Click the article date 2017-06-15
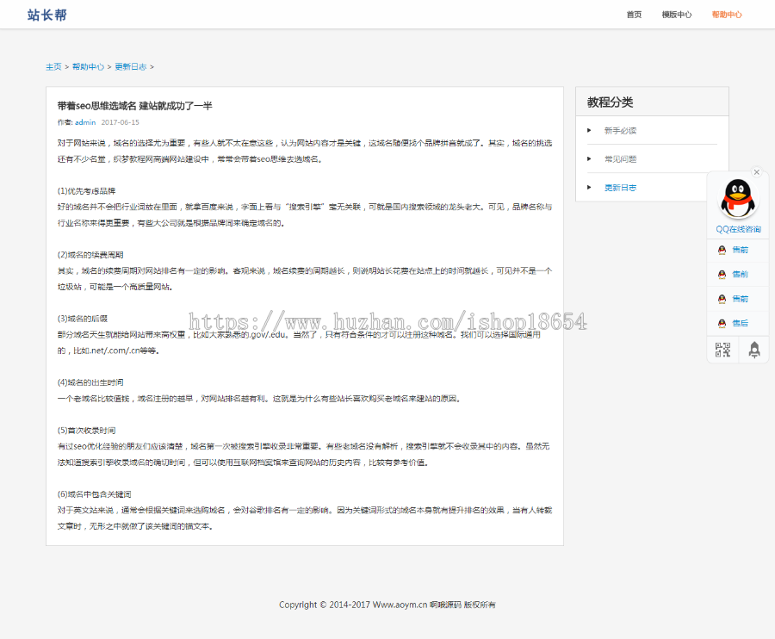 120,122
